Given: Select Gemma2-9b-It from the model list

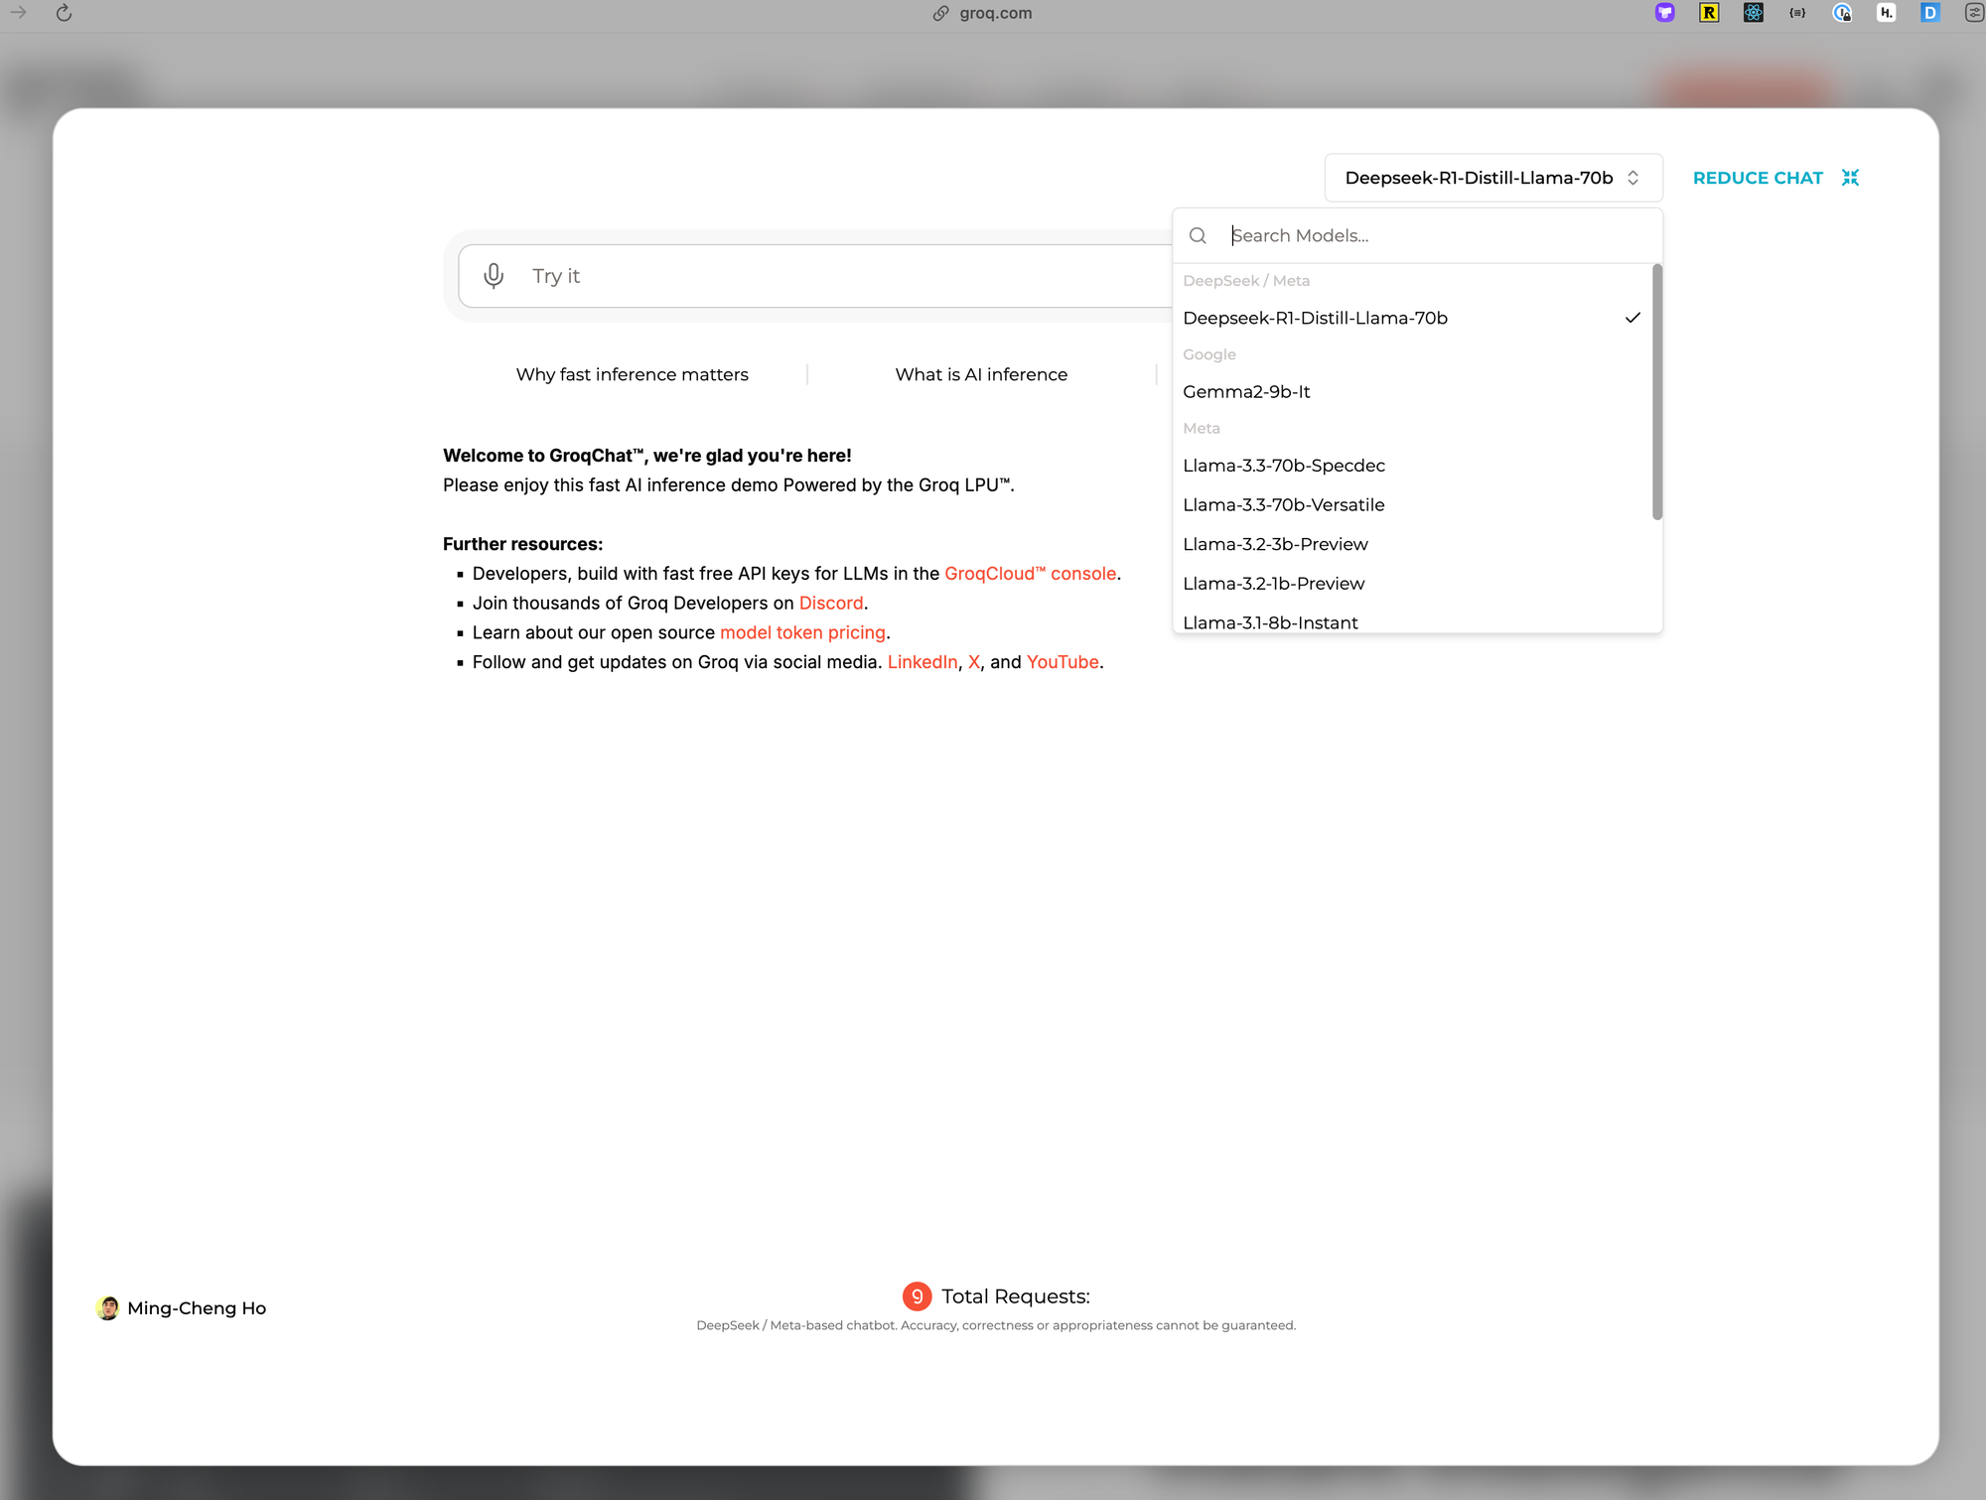Looking at the screenshot, I should pyautogui.click(x=1246, y=392).
